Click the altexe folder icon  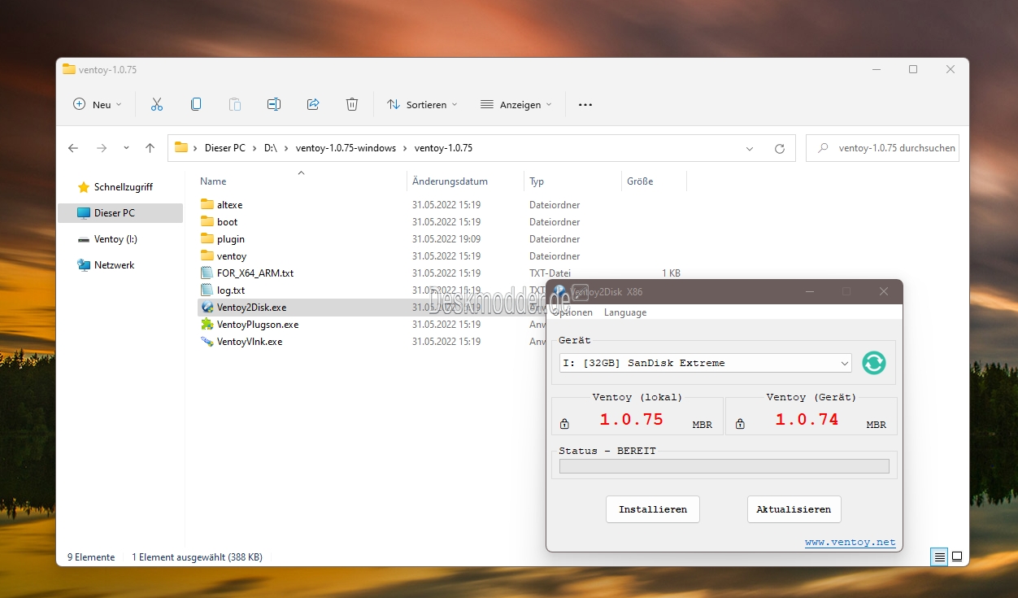(x=207, y=204)
